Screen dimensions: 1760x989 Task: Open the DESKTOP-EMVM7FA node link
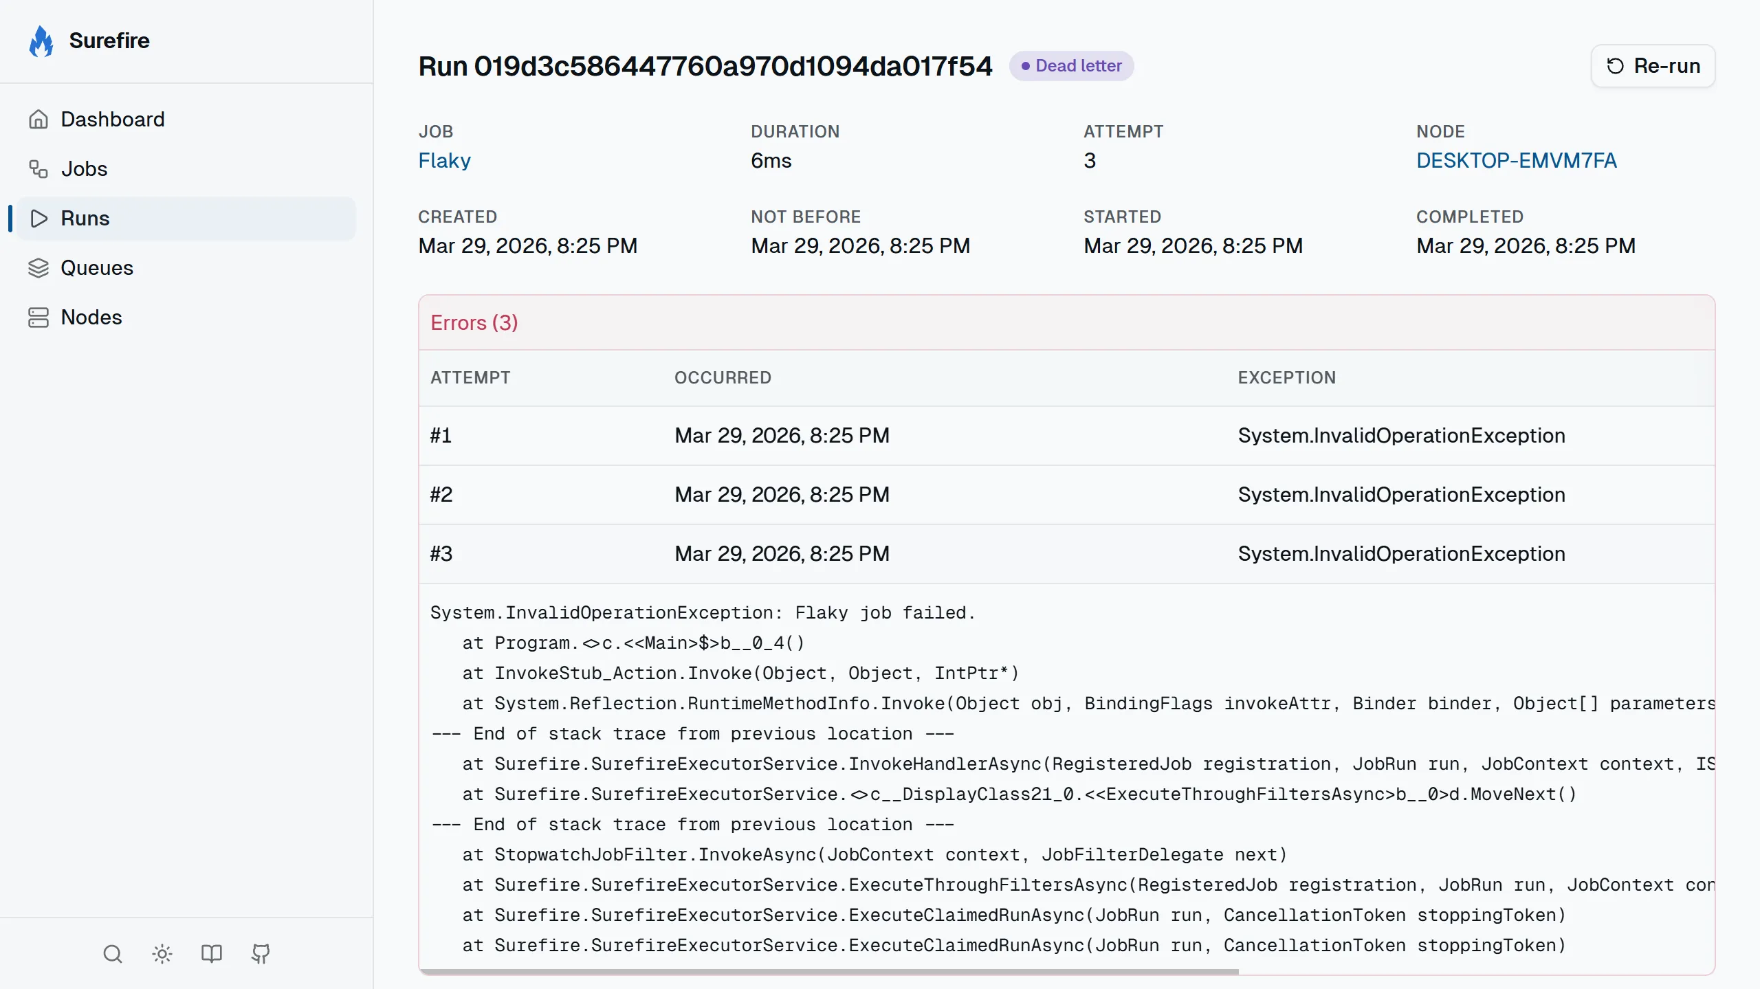click(x=1516, y=161)
